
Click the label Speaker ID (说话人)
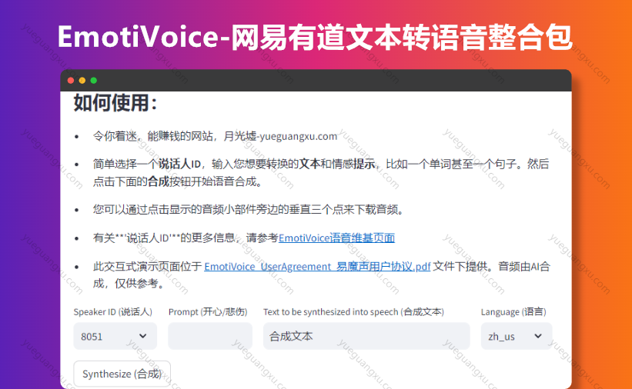[113, 312]
